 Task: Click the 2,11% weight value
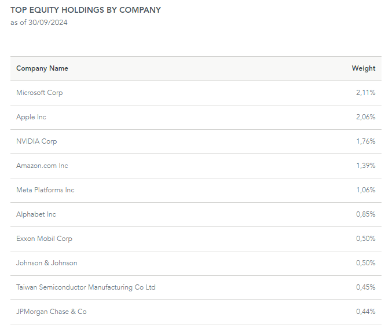(365, 93)
